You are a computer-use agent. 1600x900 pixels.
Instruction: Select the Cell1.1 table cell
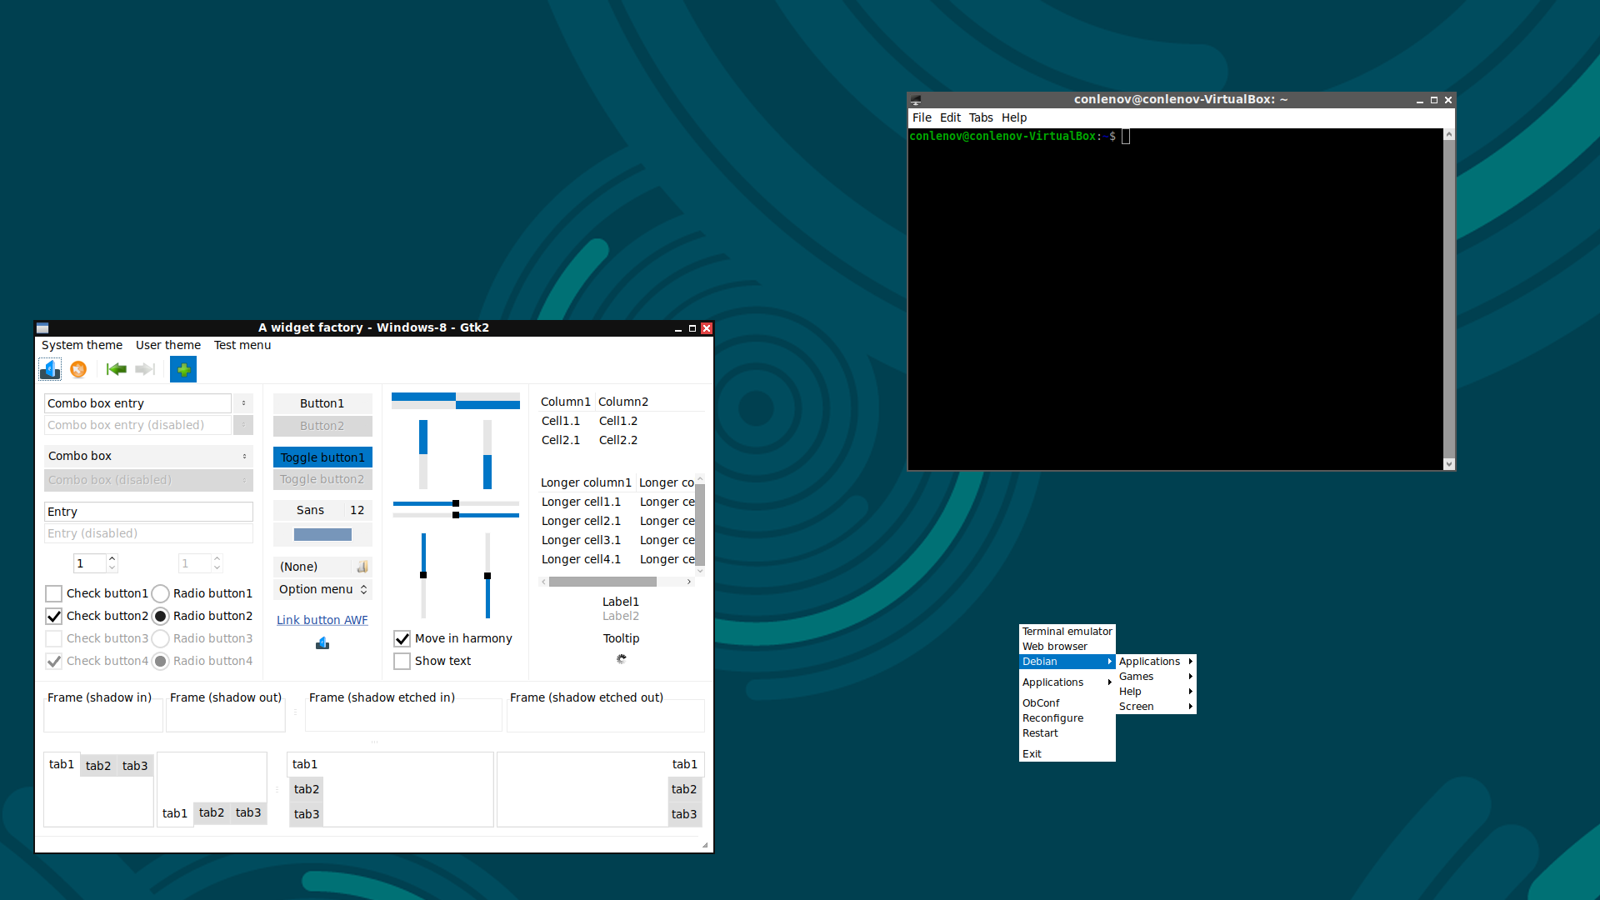tap(561, 421)
